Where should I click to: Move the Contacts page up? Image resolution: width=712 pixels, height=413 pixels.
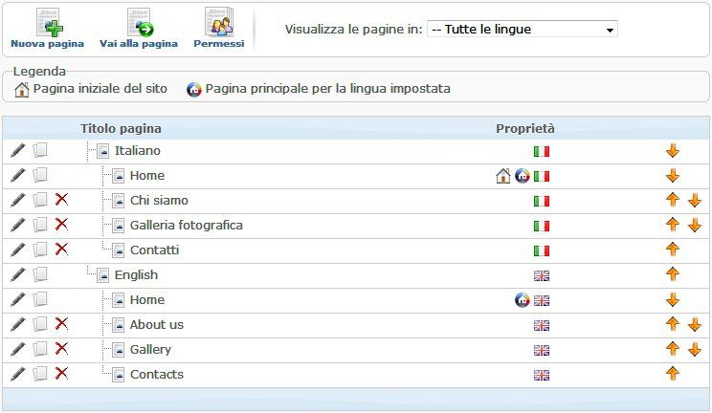point(673,375)
